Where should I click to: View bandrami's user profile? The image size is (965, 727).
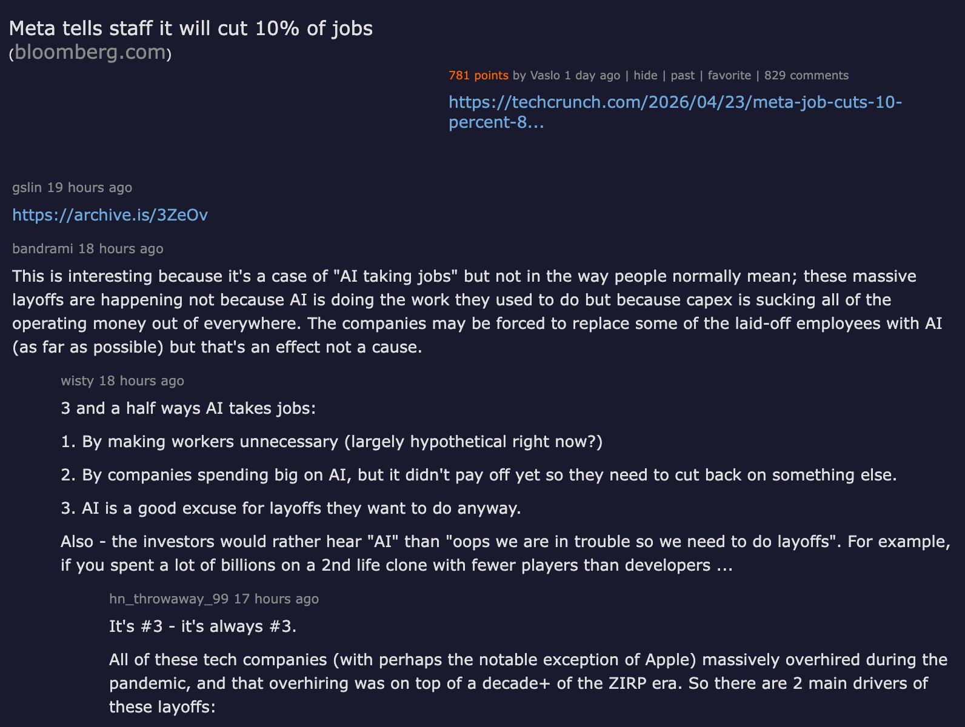[42, 249]
